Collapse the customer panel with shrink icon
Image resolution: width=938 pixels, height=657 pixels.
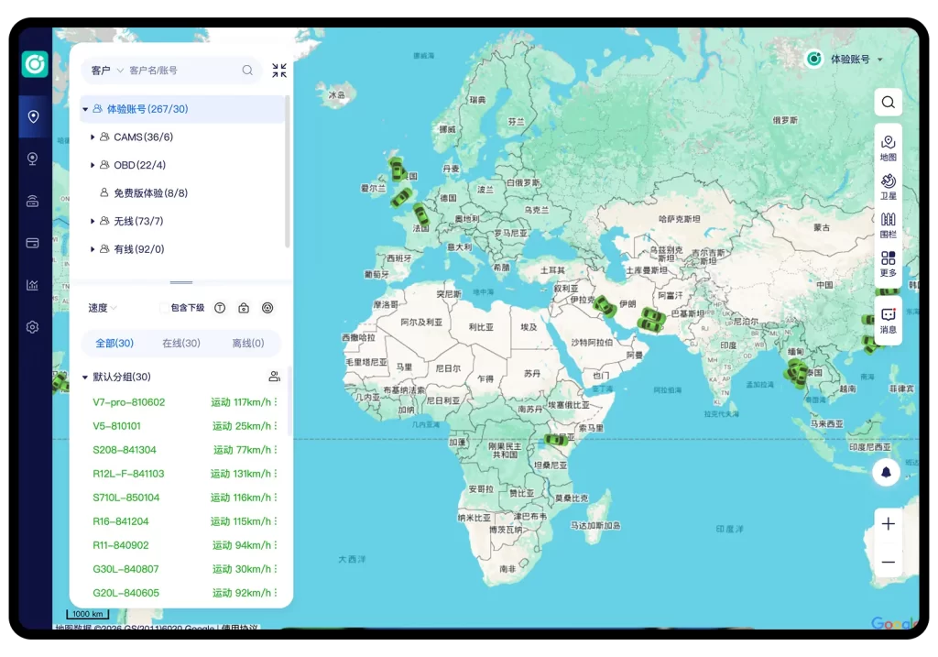[x=279, y=71]
